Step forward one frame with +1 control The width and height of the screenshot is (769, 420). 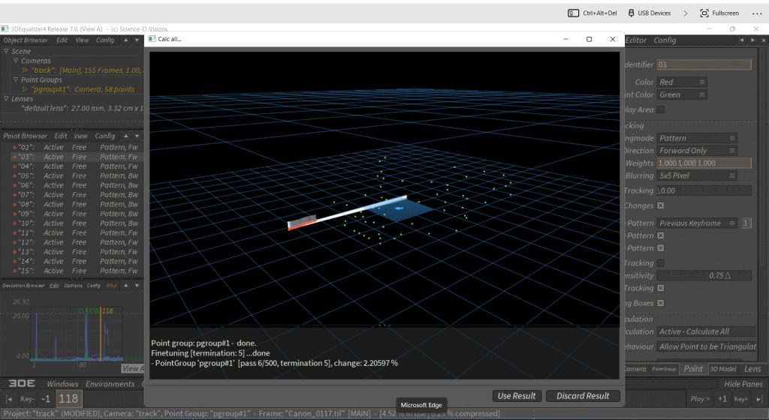click(722, 399)
